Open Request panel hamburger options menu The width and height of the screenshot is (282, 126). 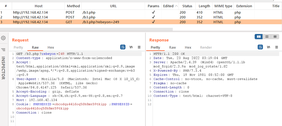click(x=139, y=47)
